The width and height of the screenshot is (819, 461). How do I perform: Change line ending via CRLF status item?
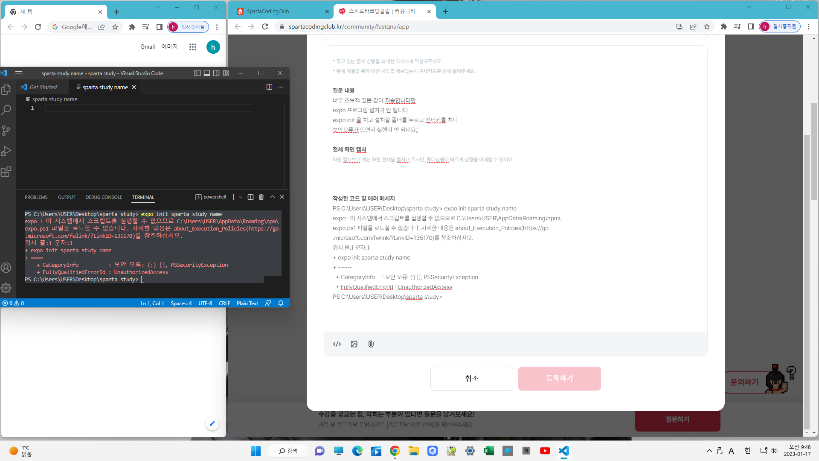pyautogui.click(x=224, y=303)
